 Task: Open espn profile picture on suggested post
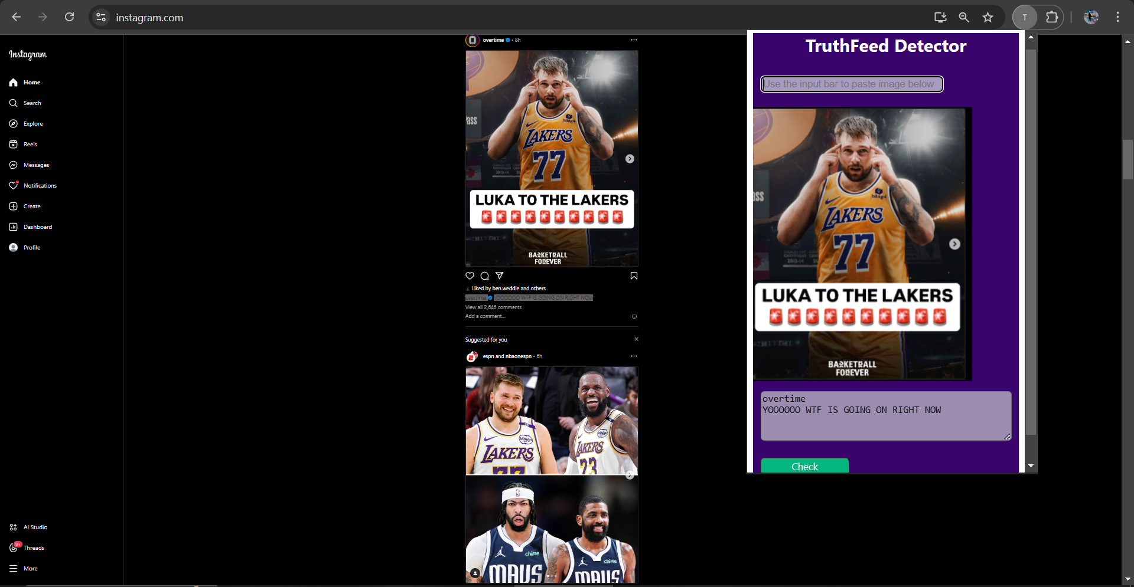[x=472, y=356]
